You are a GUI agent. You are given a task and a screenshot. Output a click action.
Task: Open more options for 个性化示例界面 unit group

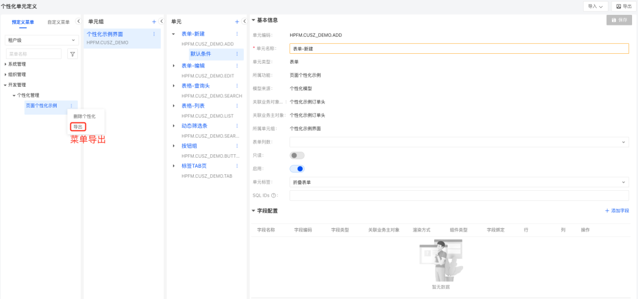[x=154, y=34]
